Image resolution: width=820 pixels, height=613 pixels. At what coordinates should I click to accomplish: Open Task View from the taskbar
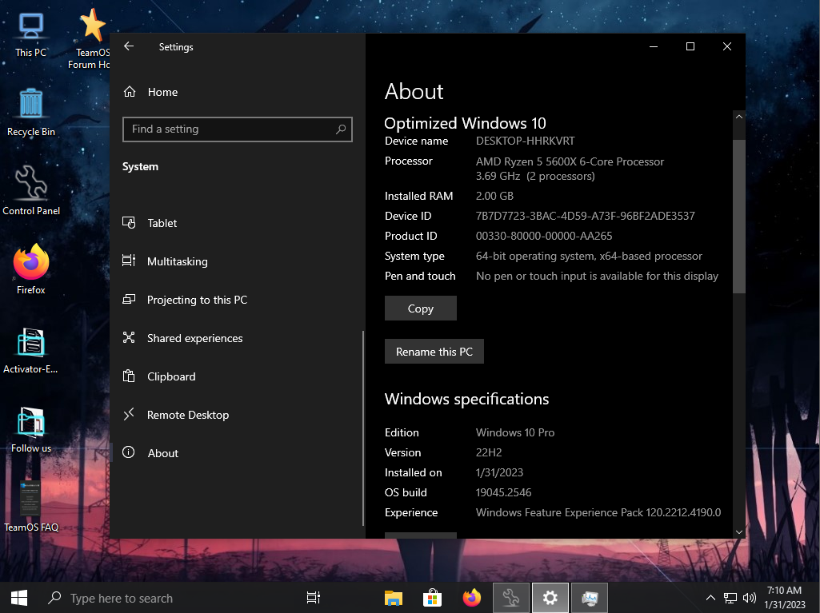coord(314,598)
